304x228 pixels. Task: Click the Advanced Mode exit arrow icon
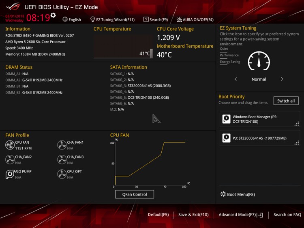(260, 215)
